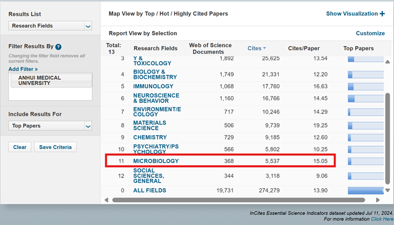Click the help icon beside Filter Results By
Screen dimensions: 394x225
59,47
